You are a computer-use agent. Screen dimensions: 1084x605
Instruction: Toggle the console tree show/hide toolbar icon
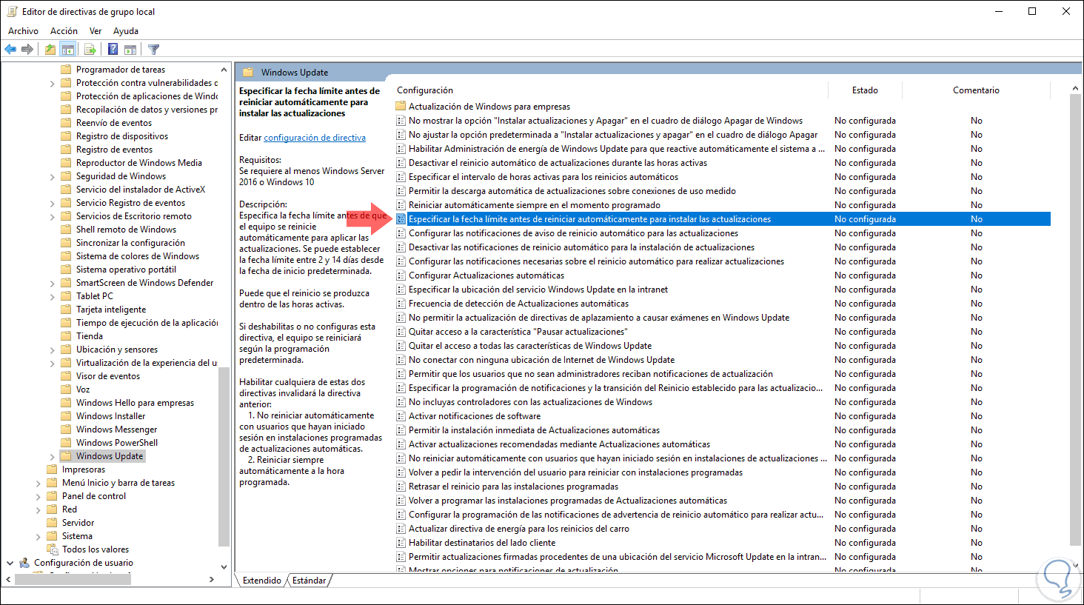(x=68, y=50)
